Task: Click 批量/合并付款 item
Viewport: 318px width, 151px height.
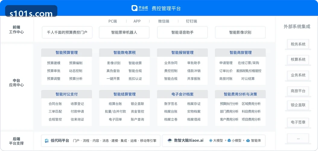Action: 115,111
